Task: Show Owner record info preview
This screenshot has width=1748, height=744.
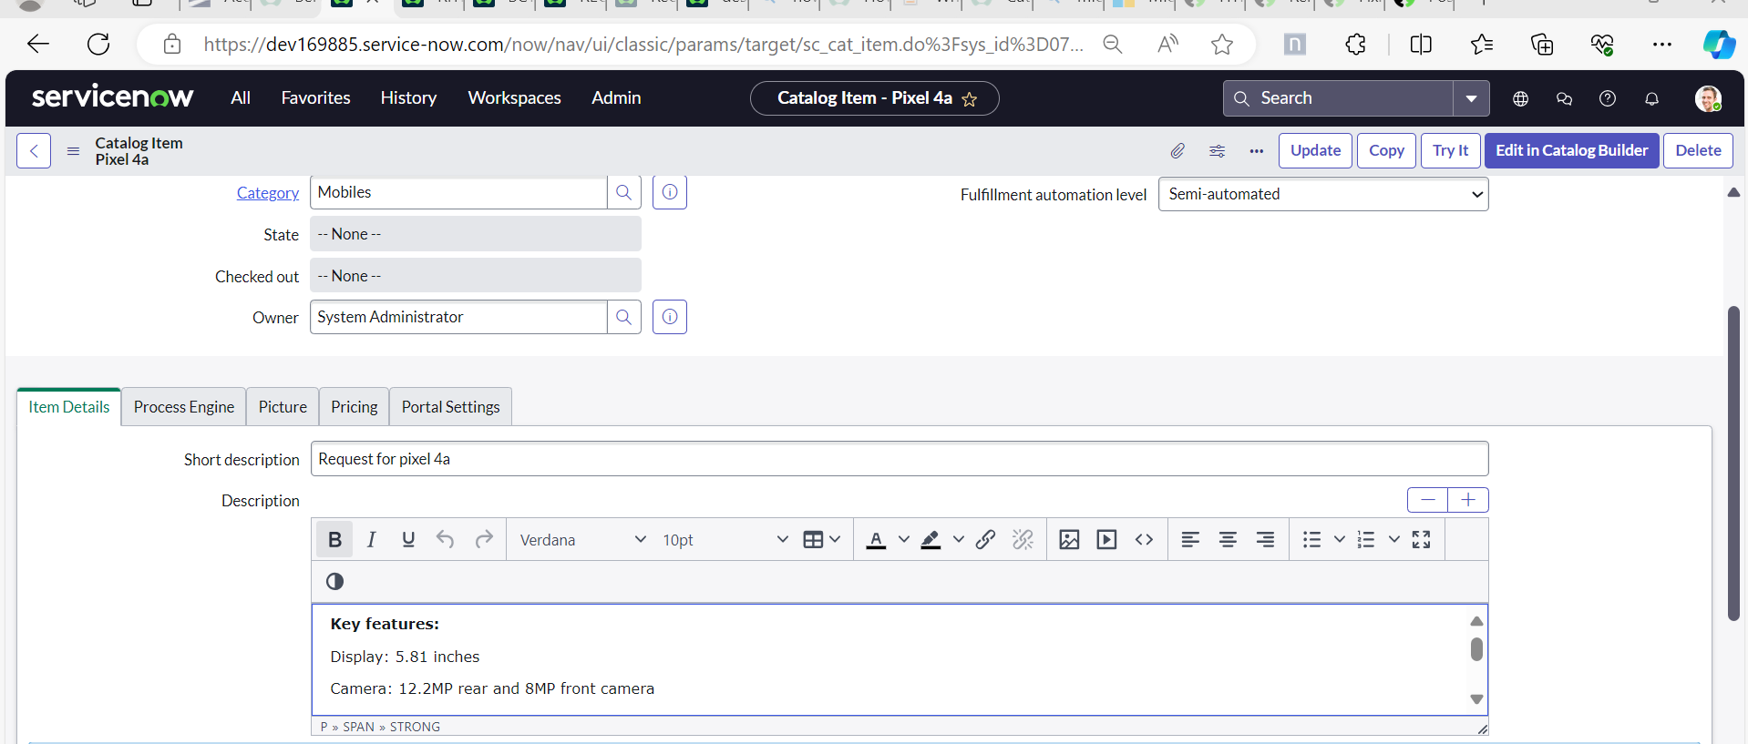Action: [670, 317]
